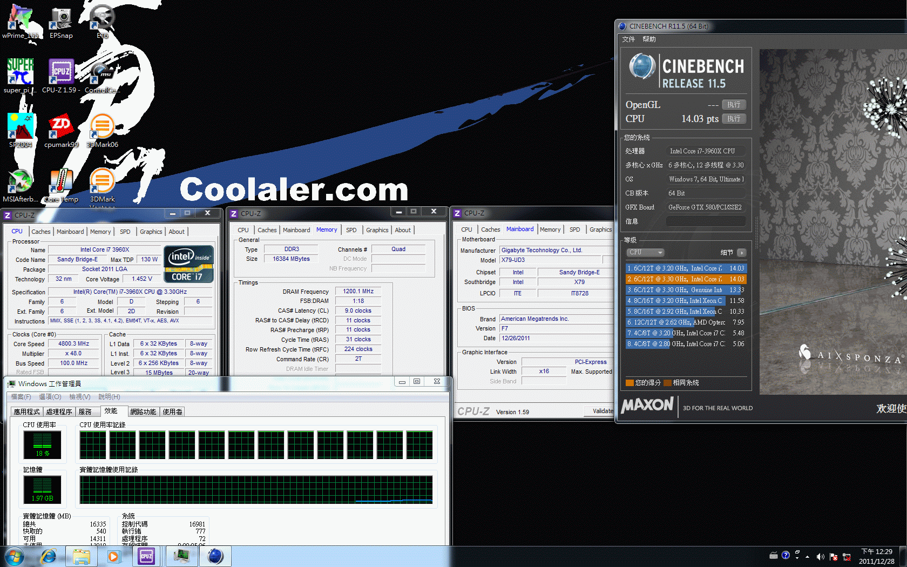Switch to Task Manager 處理程序 tab

59,411
